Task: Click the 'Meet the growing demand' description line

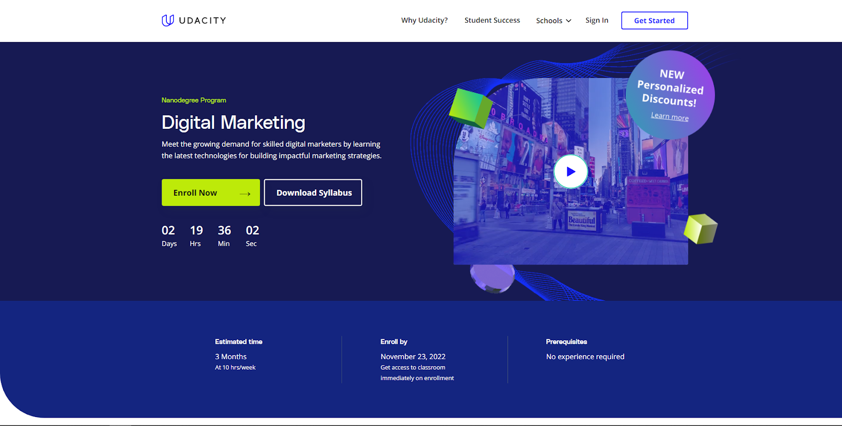Action: click(271, 144)
